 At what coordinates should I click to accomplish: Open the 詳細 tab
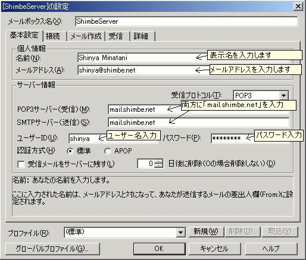pyautogui.click(x=142, y=36)
